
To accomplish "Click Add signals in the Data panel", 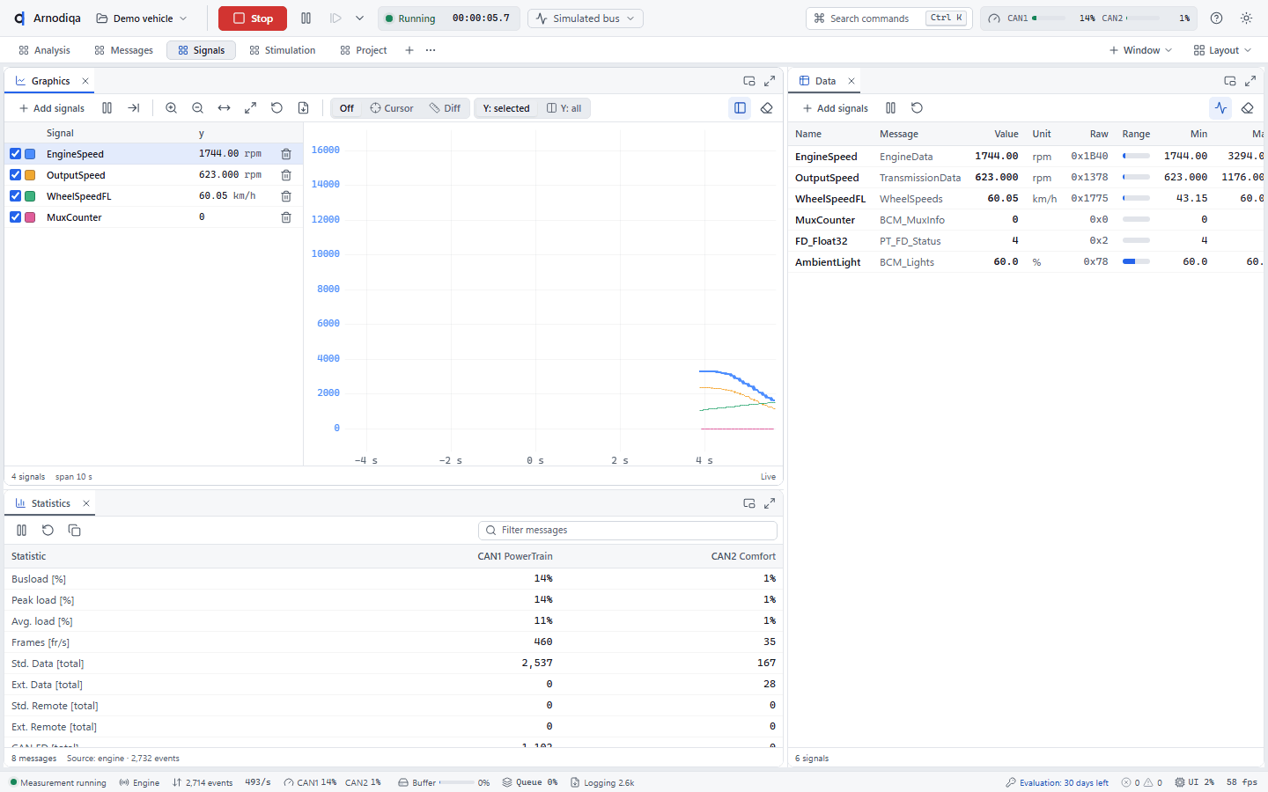I will tap(836, 108).
